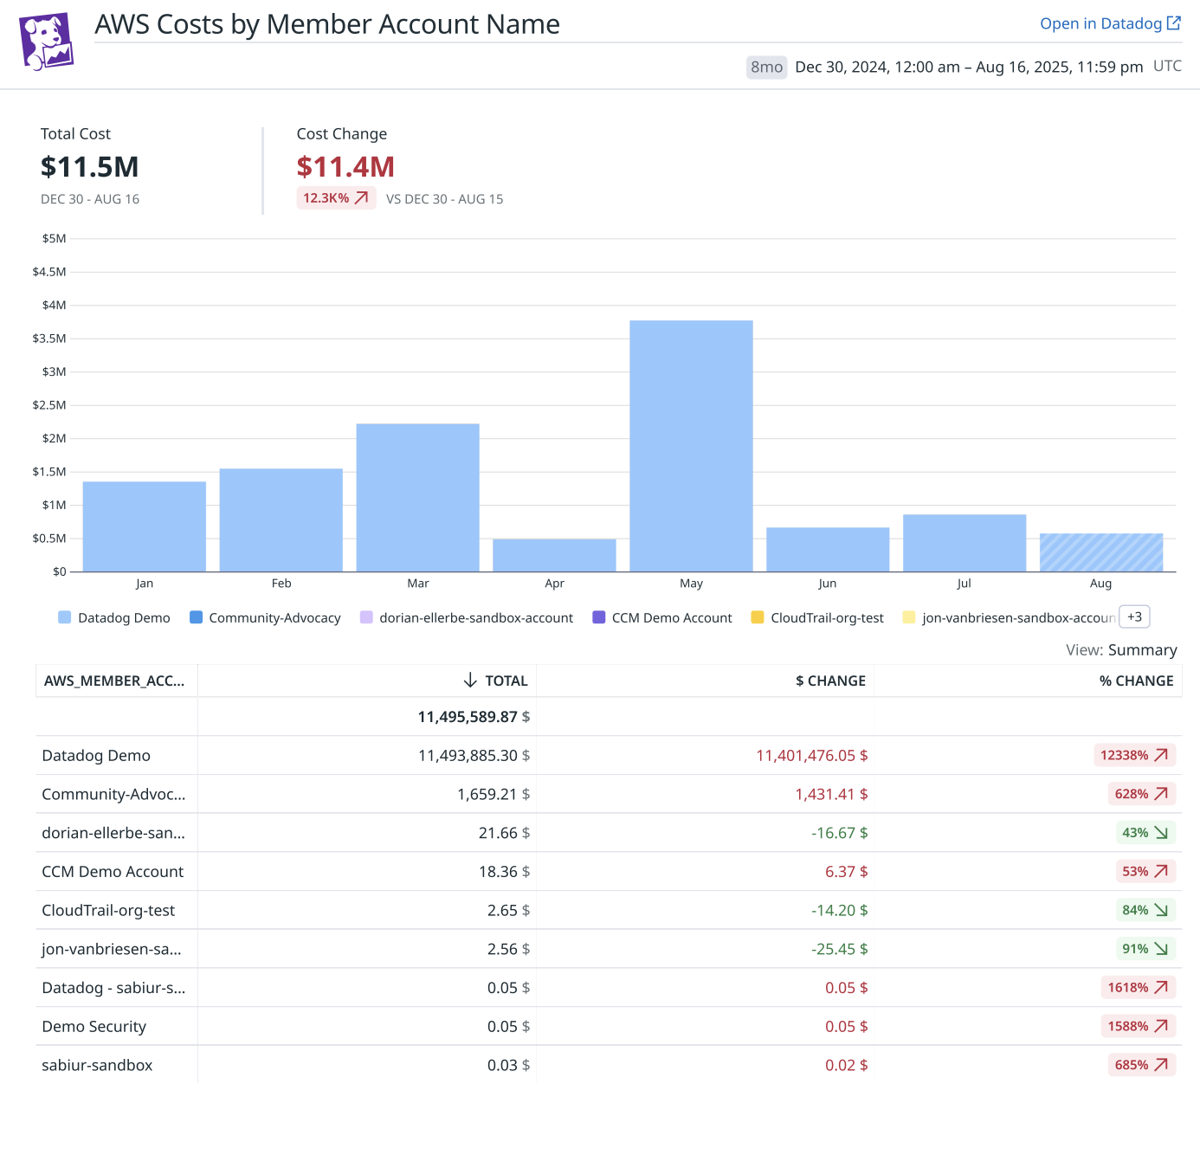Screen dimensions: 1200x1155
Task: Click the sabiur-sandbox row name
Action: [97, 1065]
